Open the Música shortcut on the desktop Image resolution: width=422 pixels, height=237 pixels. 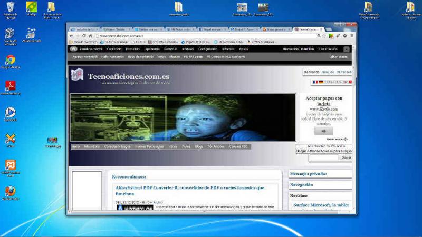411,10
